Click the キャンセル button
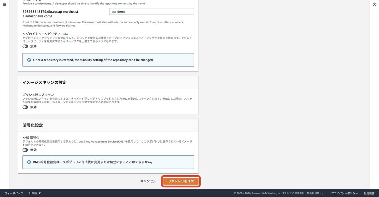This screenshot has height=197, width=379. 147,181
